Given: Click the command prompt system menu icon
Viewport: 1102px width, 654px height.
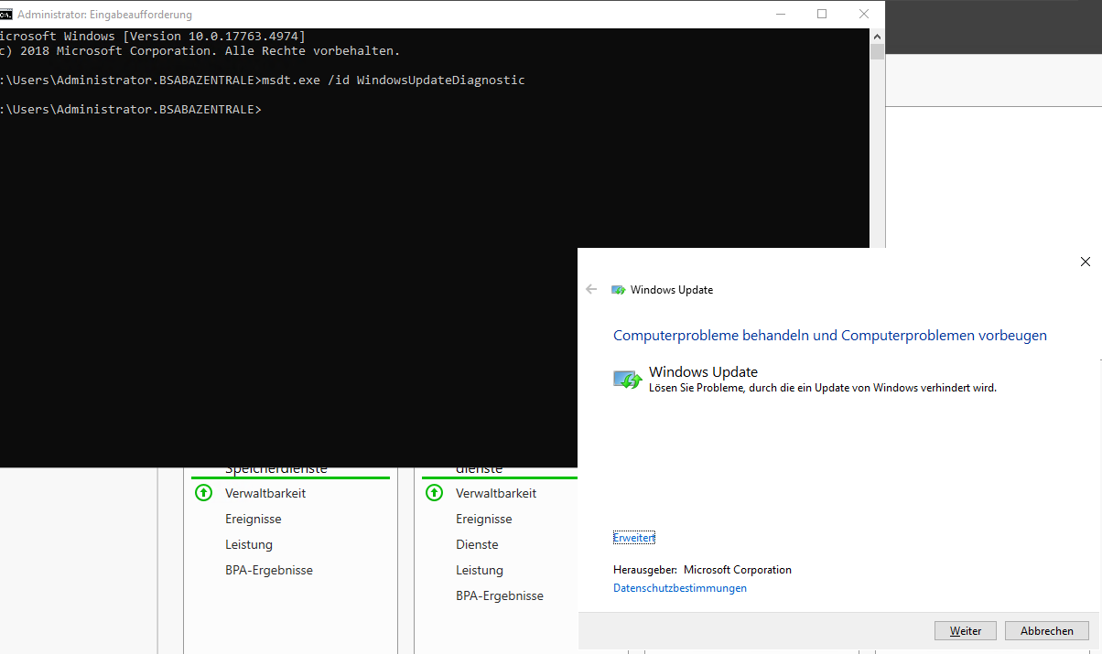Looking at the screenshot, I should [6, 14].
